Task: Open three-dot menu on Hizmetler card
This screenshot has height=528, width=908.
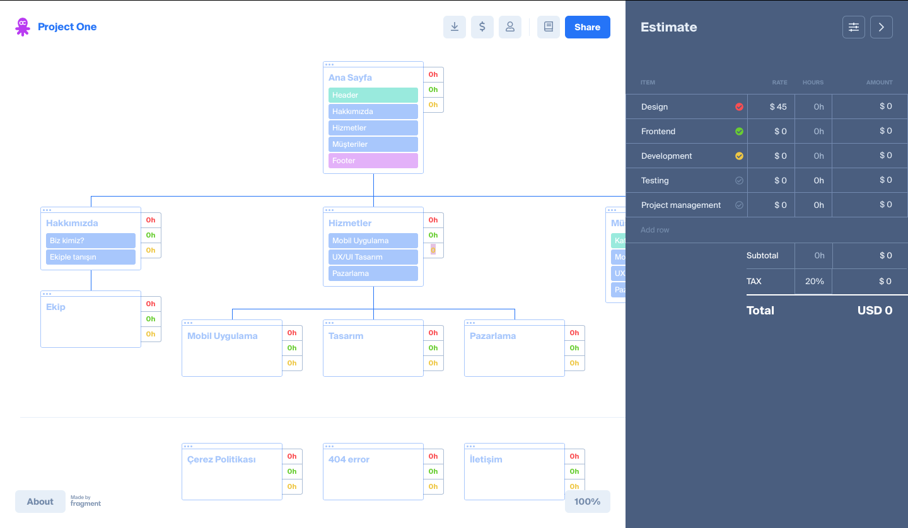Action: pos(329,210)
